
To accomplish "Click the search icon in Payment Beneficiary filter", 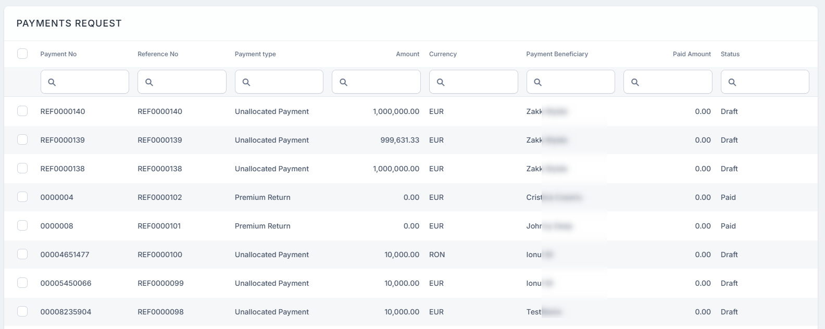I will tap(538, 82).
